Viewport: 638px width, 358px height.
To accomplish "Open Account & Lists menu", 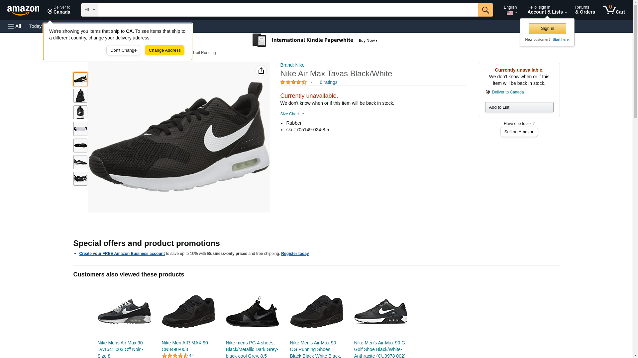I will coord(547,10).
